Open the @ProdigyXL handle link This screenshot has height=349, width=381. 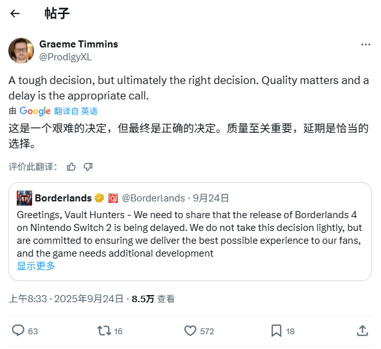66,57
